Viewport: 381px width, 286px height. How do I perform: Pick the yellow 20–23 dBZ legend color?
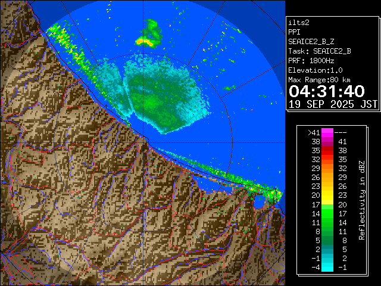pos(327,195)
